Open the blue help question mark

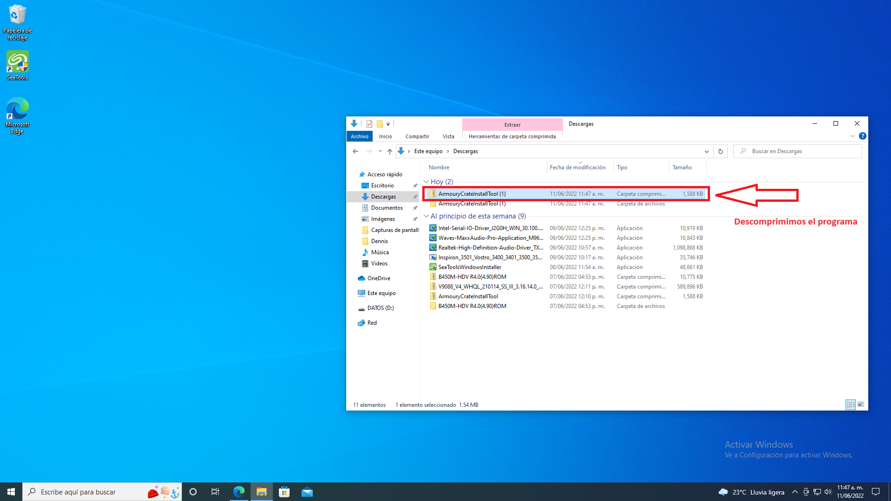tap(862, 136)
